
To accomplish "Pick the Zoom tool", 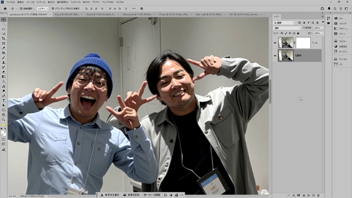I will click(4, 120).
